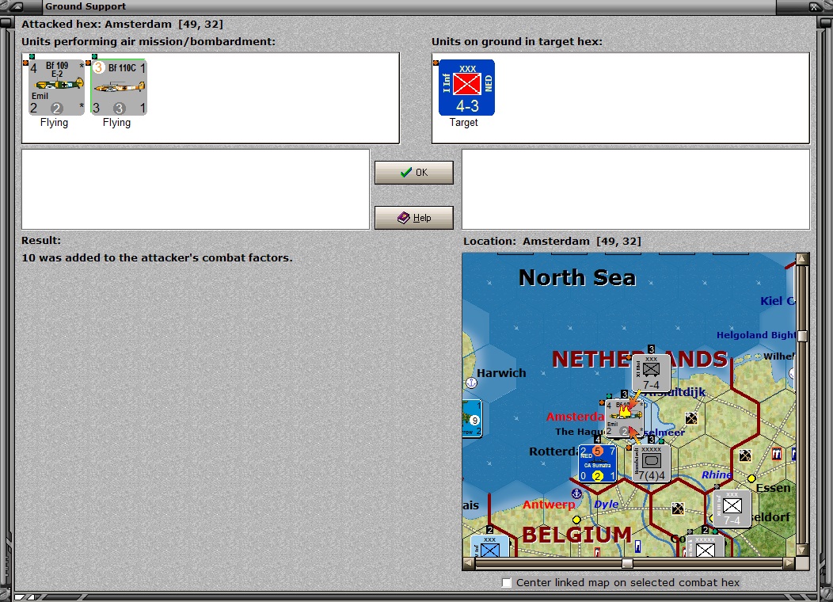The height and width of the screenshot is (602, 833).
Task: Click the map scroll down arrow
Action: [802, 550]
